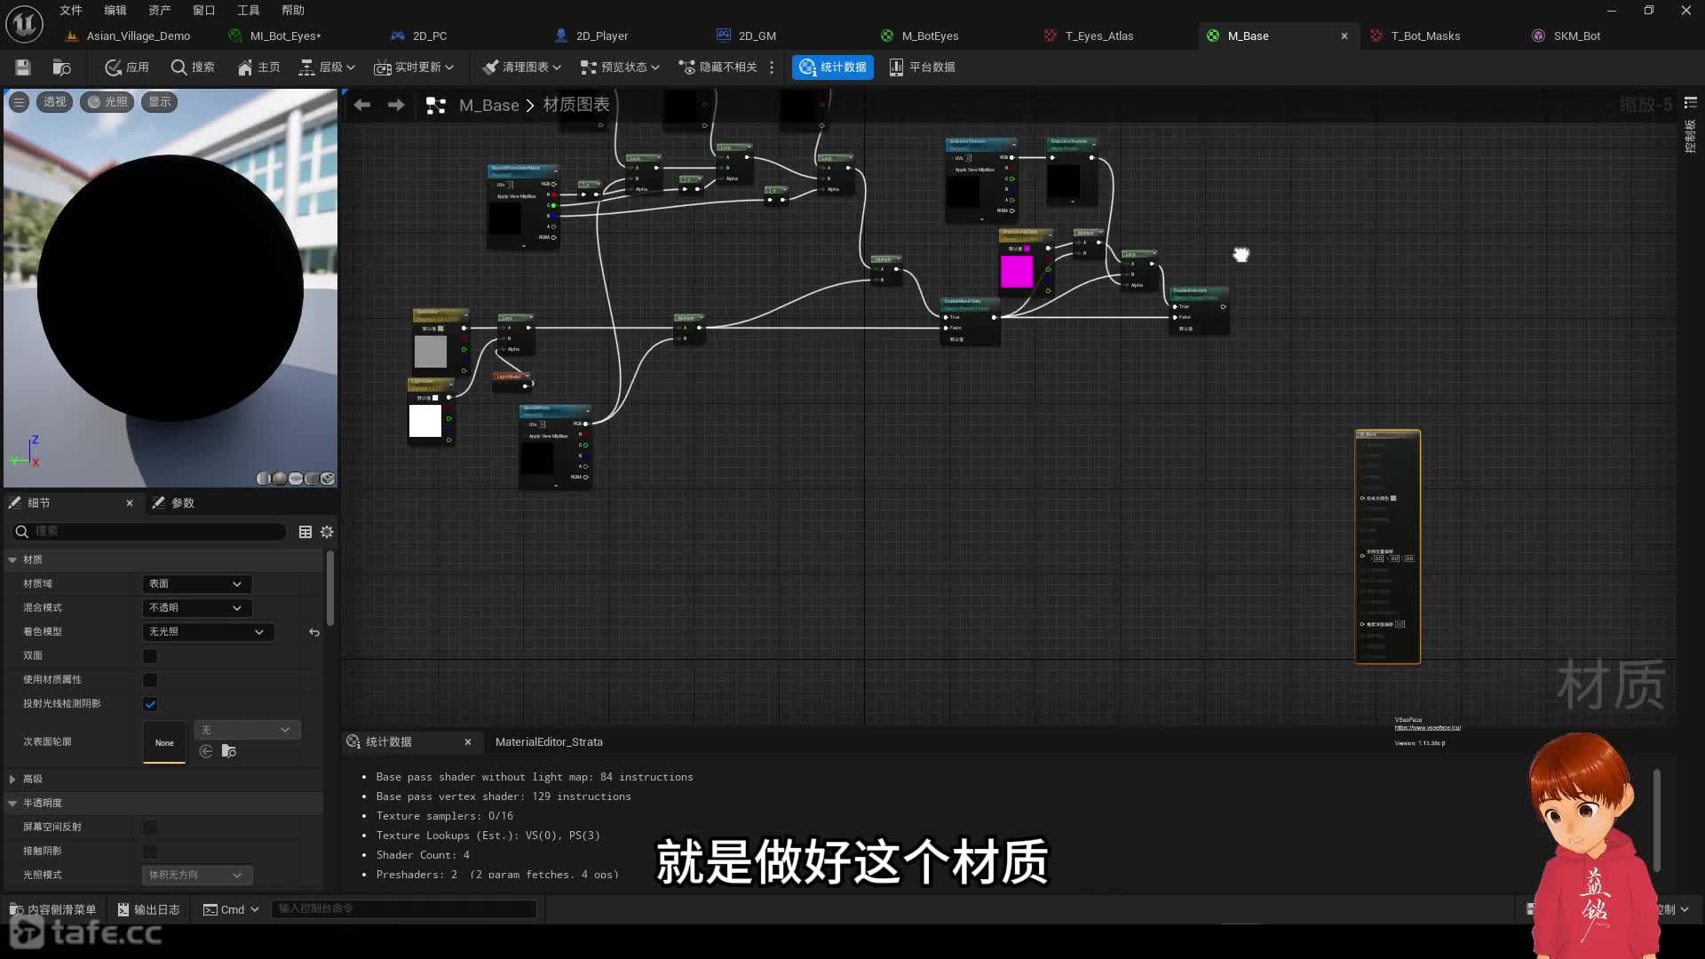Click the 材质图表 breadcrumb link

(576, 105)
